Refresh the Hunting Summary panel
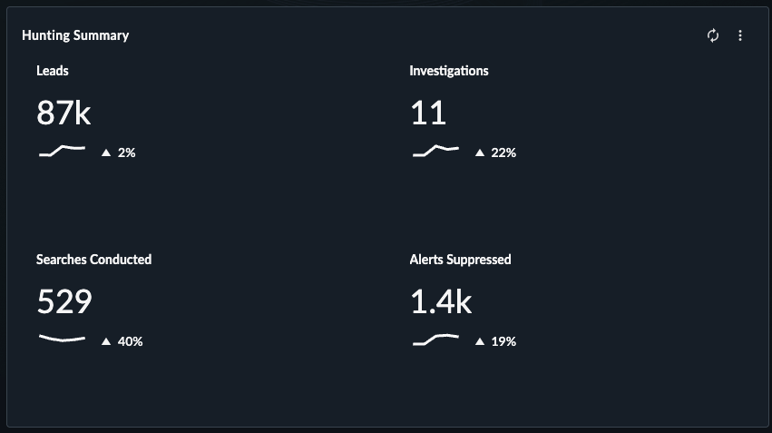This screenshot has height=433, width=772. coord(712,35)
